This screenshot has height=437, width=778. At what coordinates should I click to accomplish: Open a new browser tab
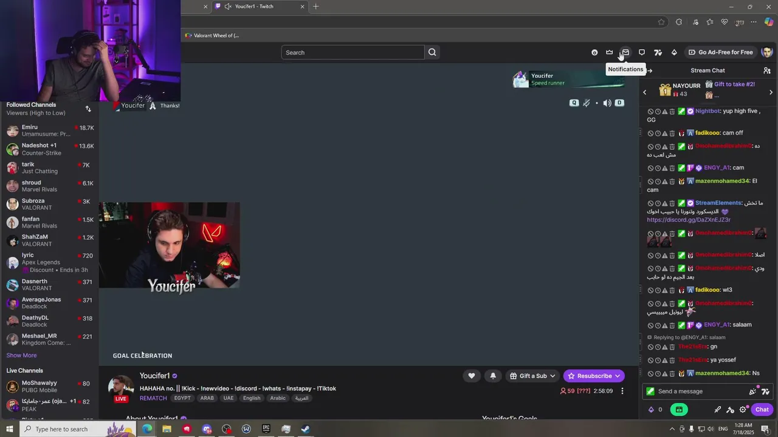[315, 7]
